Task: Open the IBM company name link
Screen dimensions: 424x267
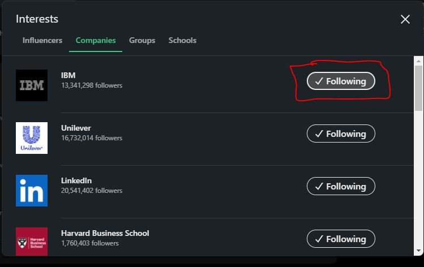Action: click(68, 75)
